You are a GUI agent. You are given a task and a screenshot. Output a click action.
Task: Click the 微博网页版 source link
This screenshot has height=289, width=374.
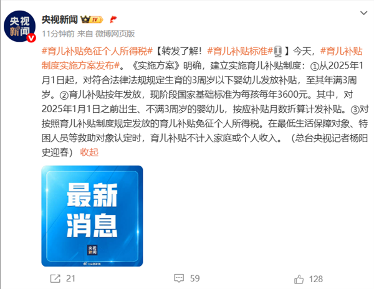click(x=115, y=34)
